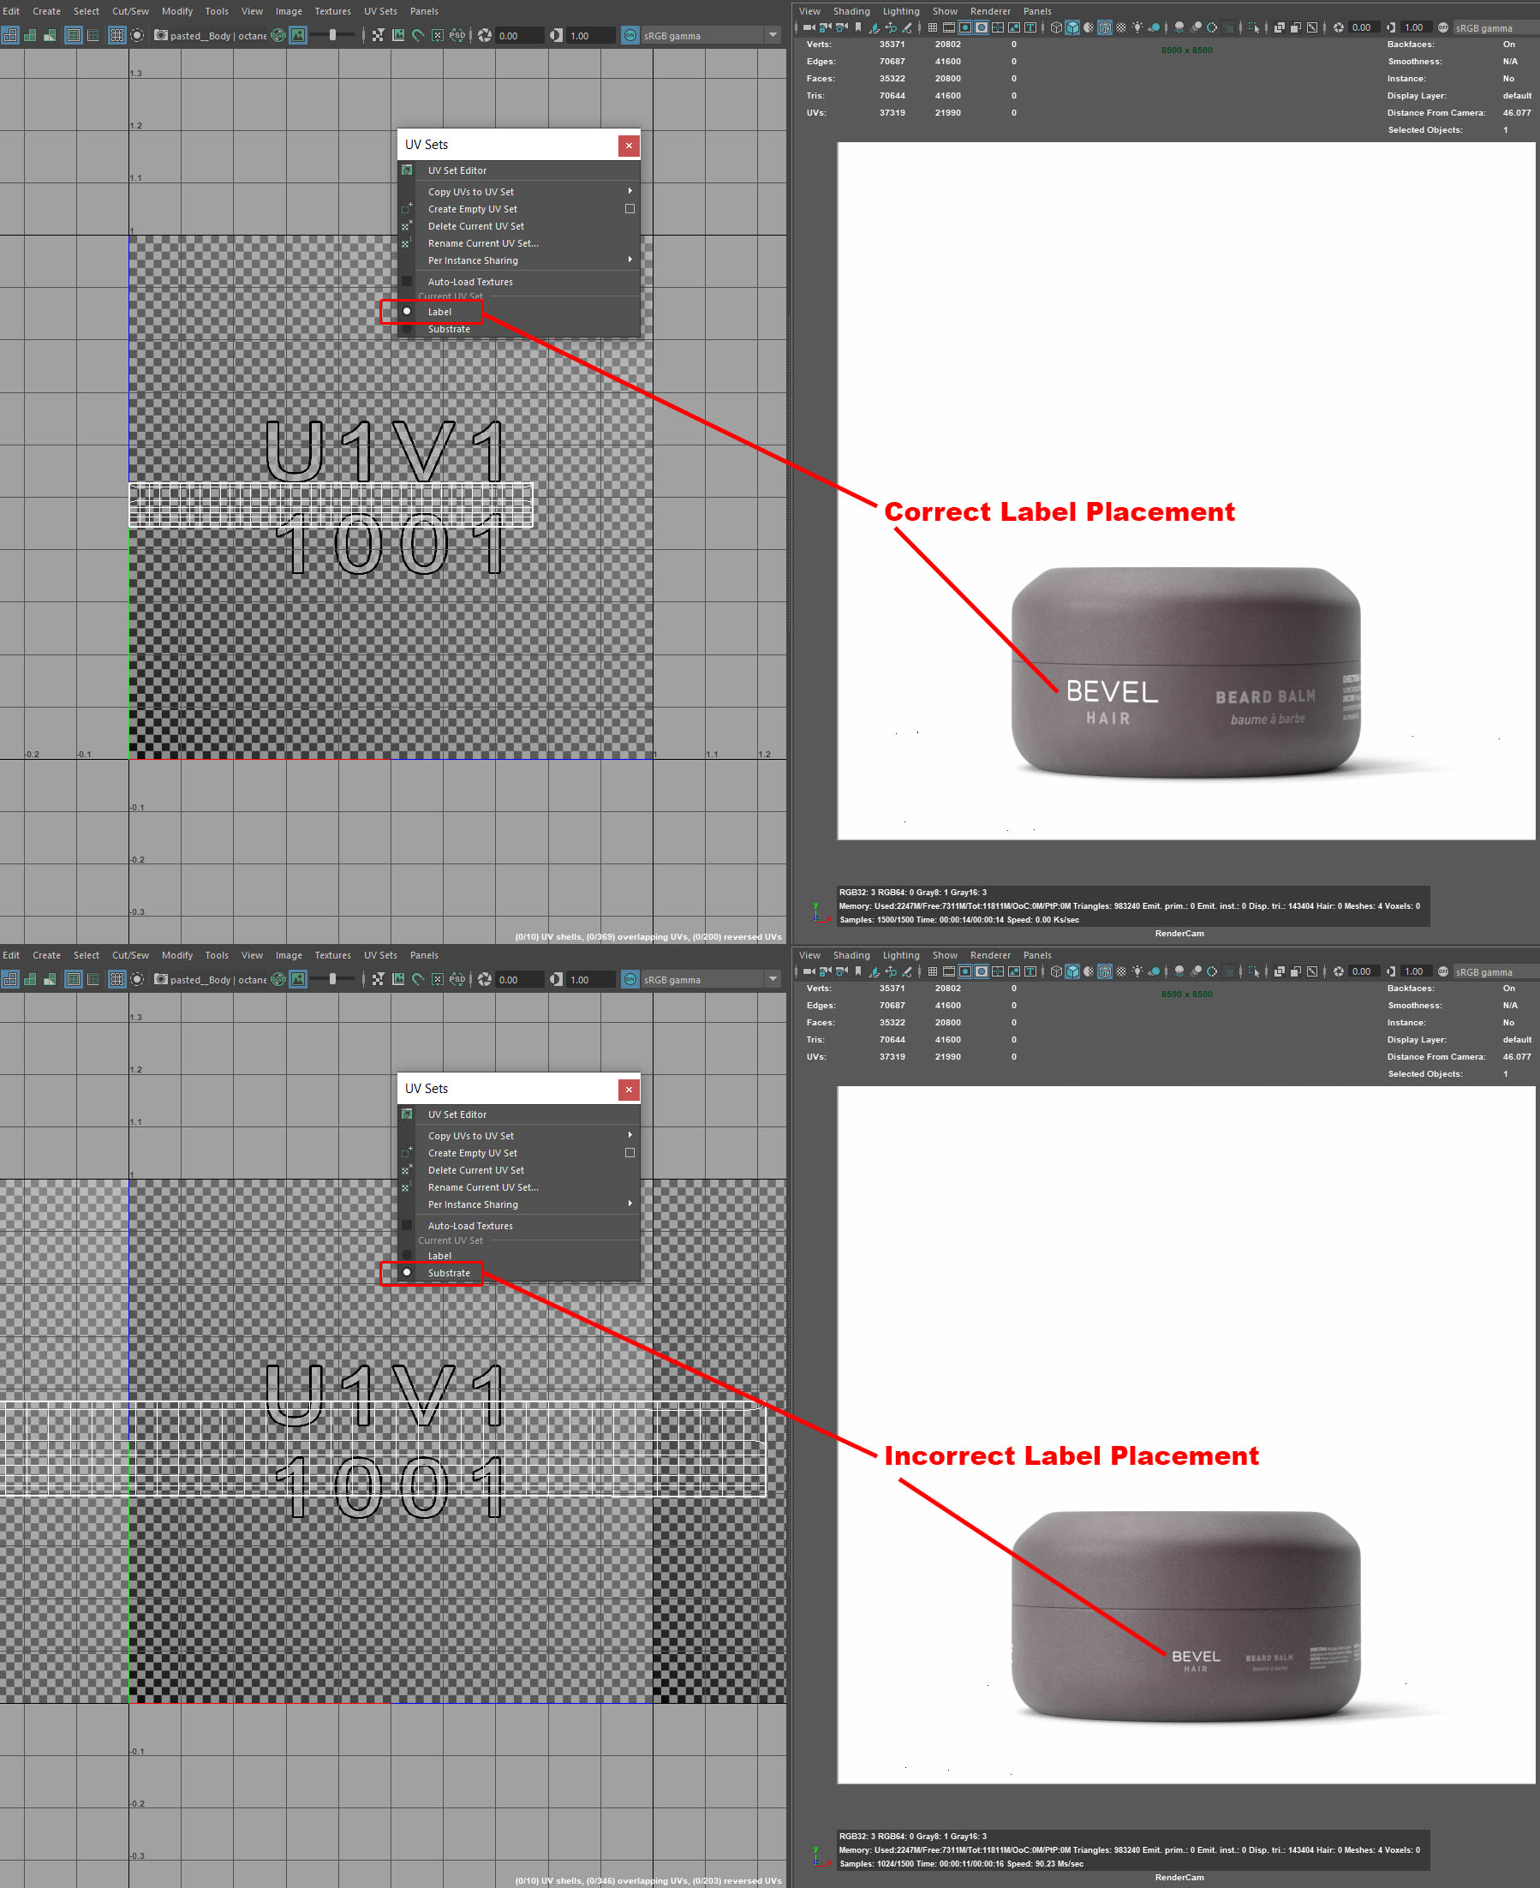Adjust dim image slider in upper UV editor
The width and height of the screenshot is (1540, 1888).
click(x=332, y=35)
